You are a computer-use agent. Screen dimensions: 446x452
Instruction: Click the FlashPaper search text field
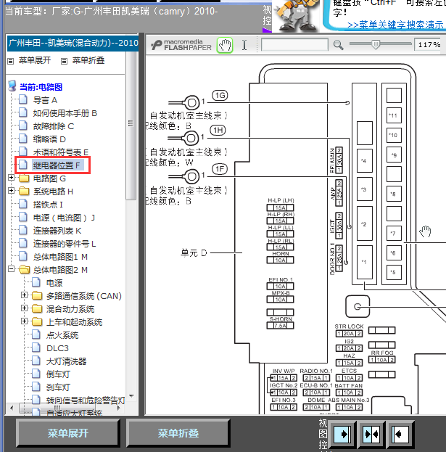[x=294, y=45]
